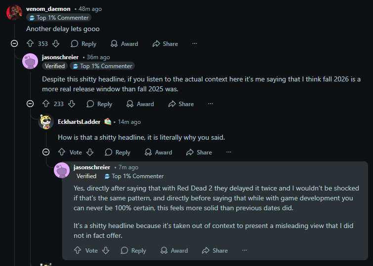Viewport: 373px width, 266px height.
Task: Reply to venom_daemon's comment
Action: click(83, 44)
